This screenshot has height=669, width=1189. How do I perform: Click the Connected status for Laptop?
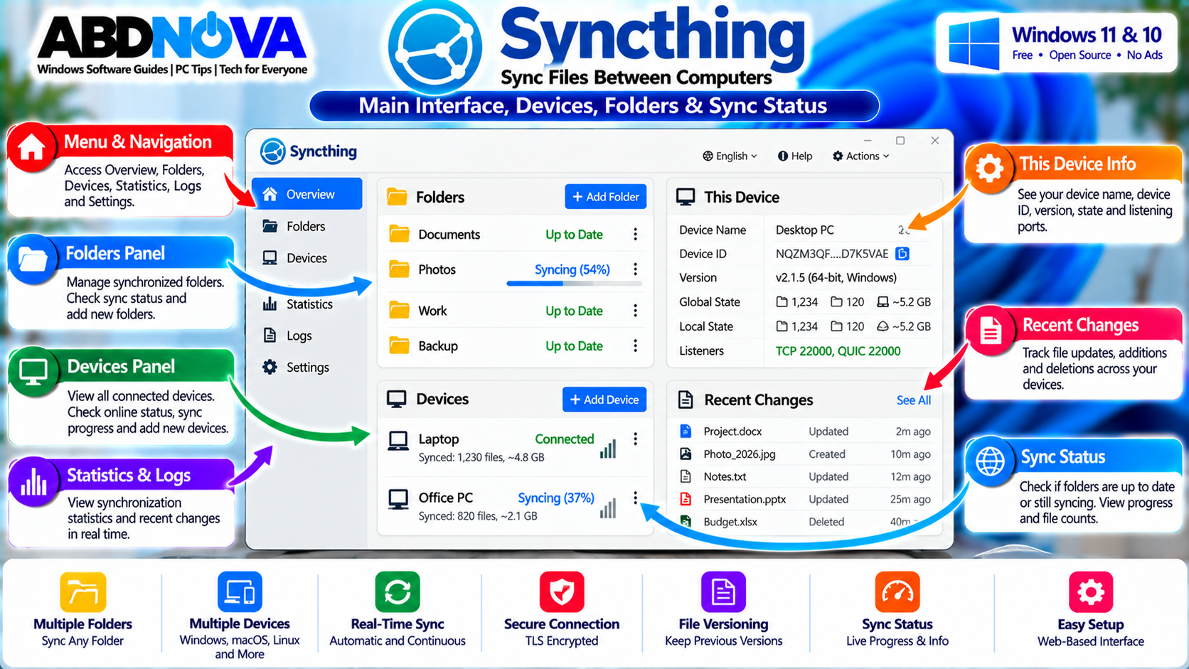[x=565, y=439]
